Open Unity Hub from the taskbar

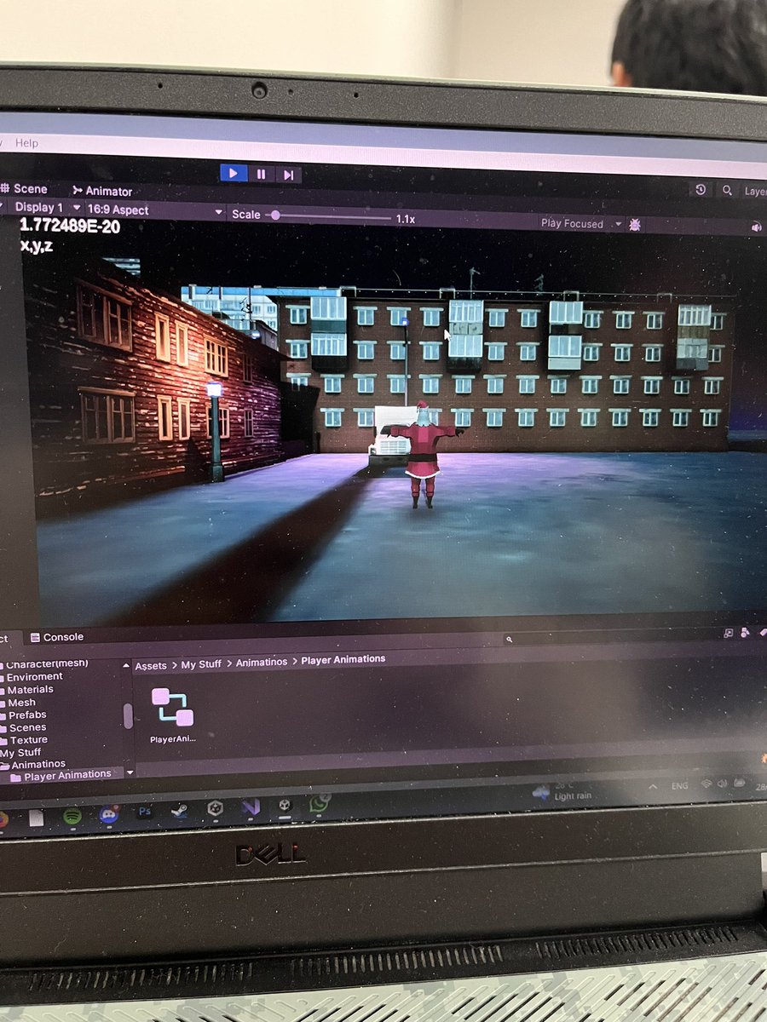tap(215, 807)
